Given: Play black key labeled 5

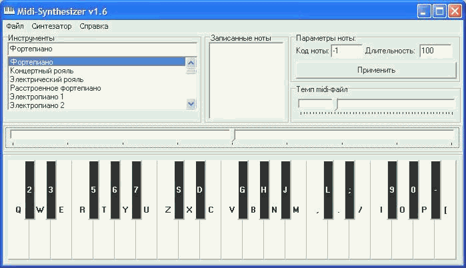Looking at the screenshot, I should tap(93, 190).
